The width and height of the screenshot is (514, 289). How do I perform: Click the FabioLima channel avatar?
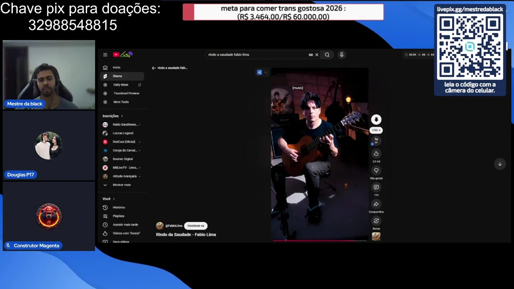160,226
